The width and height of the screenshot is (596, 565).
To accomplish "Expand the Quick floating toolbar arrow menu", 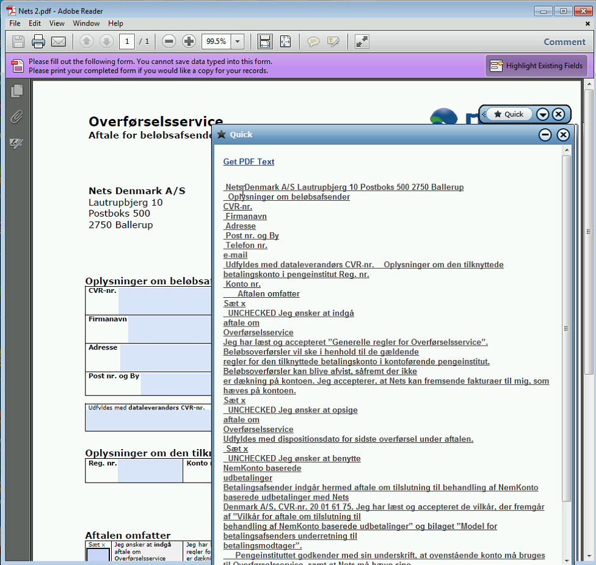I will [542, 114].
